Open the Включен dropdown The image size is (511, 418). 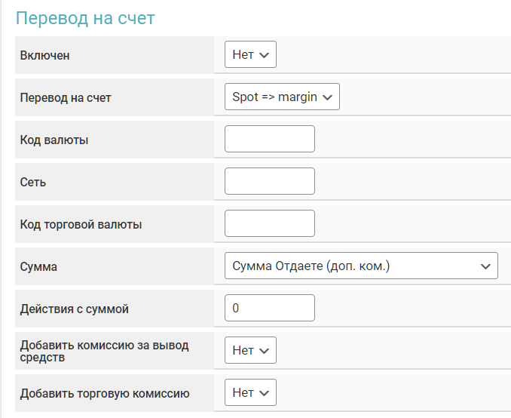click(x=250, y=54)
